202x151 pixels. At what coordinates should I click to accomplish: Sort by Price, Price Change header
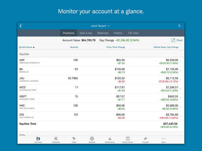pyautogui.click(x=116, y=47)
